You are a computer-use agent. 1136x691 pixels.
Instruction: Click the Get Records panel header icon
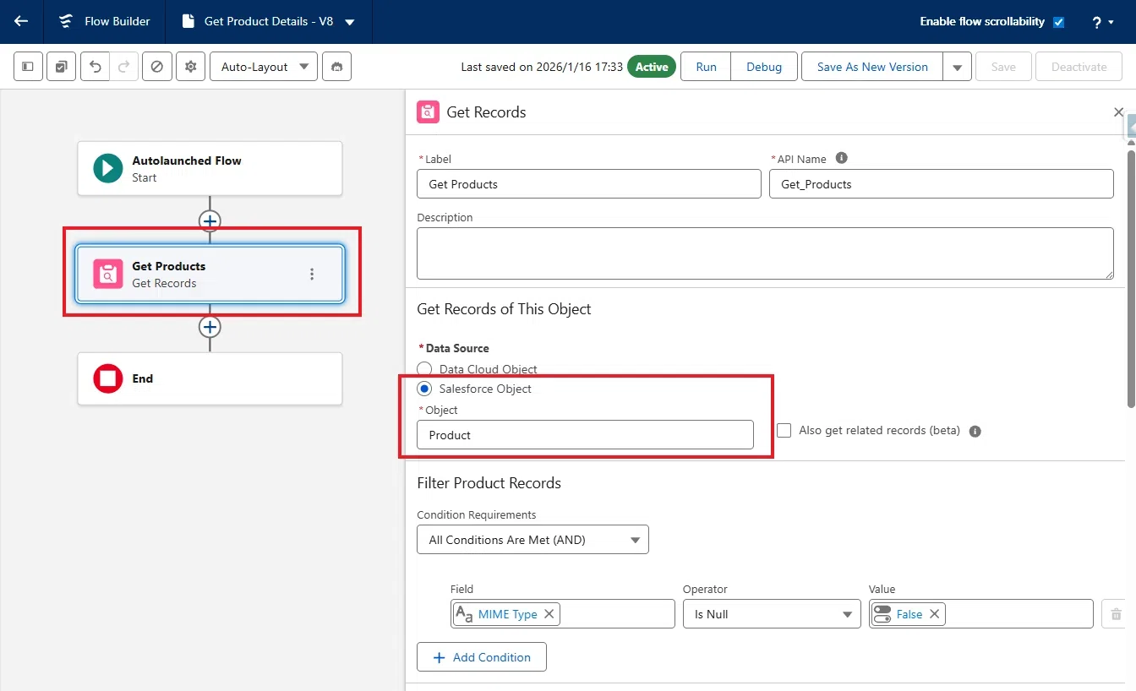[428, 112]
